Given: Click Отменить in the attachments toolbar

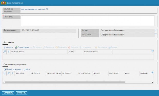Looking at the screenshot, I should tap(61, 47).
